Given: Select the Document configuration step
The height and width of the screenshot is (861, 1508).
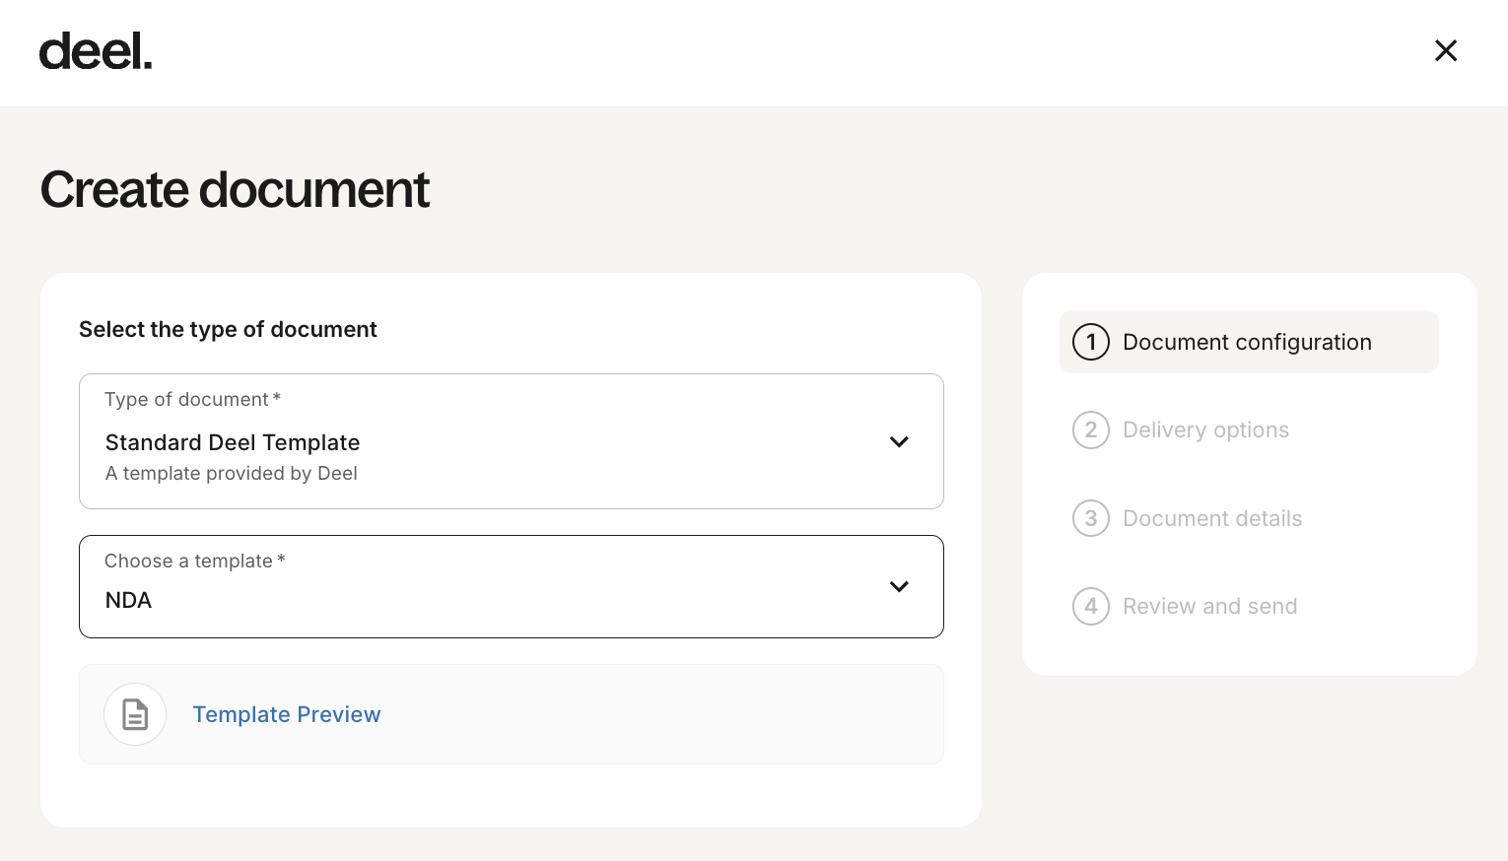Looking at the screenshot, I should coord(1249,342).
